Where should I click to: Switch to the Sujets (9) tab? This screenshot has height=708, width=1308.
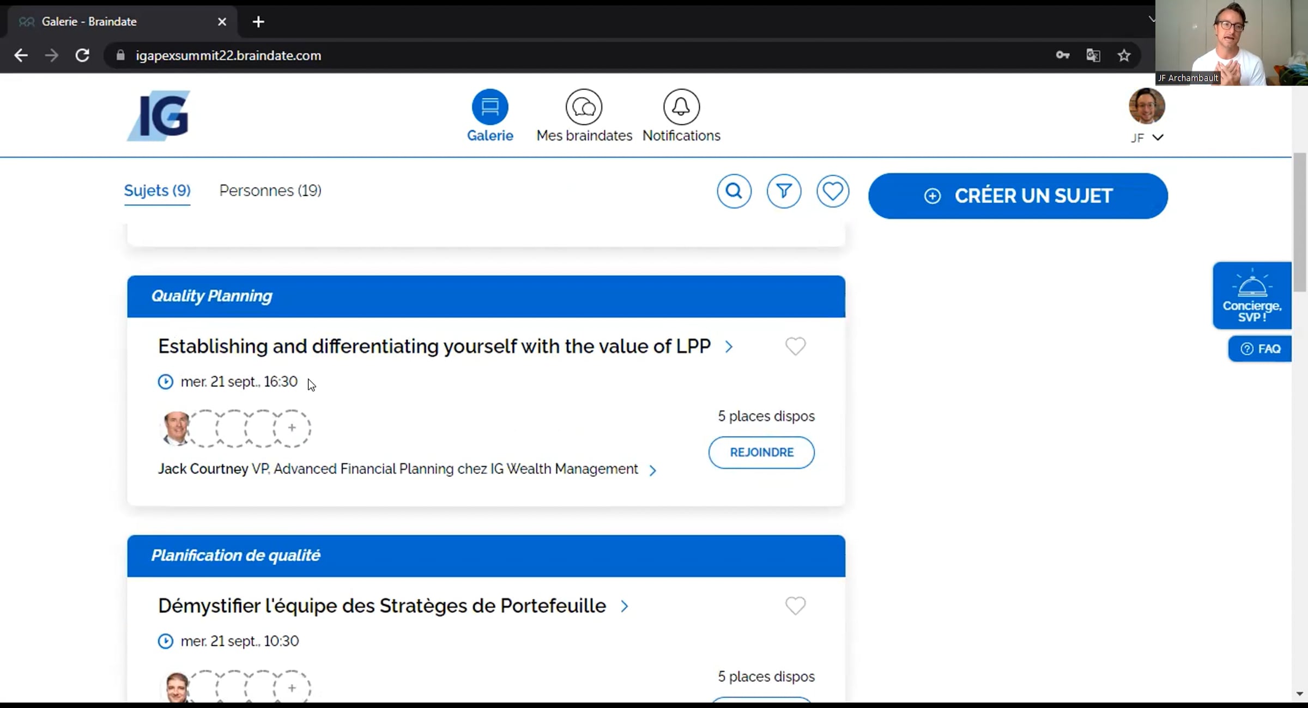pyautogui.click(x=157, y=191)
